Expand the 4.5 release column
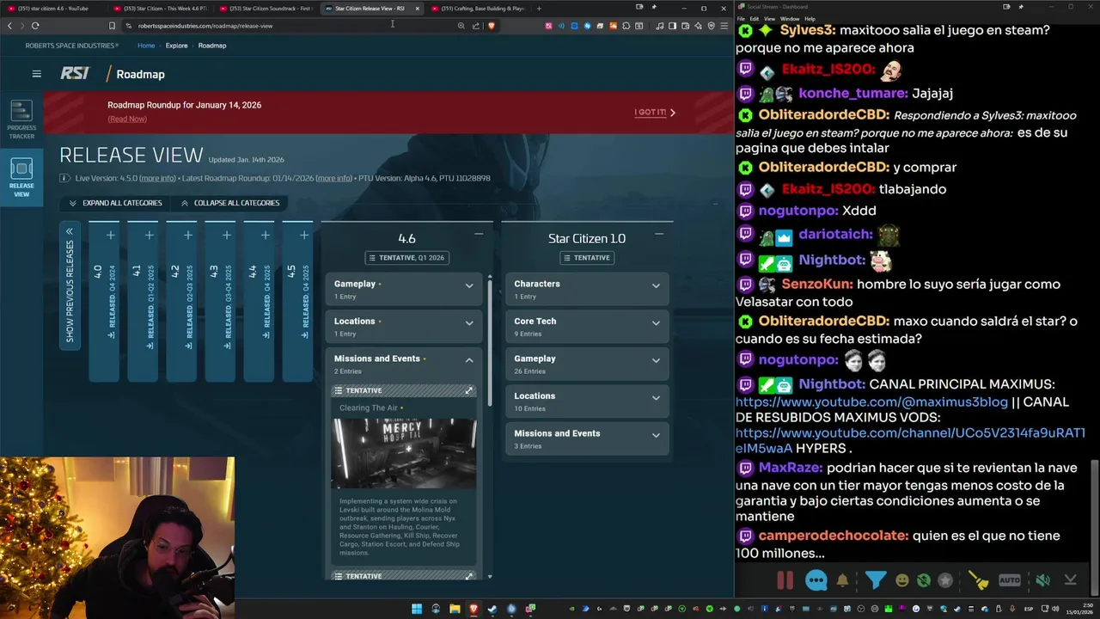The width and height of the screenshot is (1100, 619). point(303,235)
